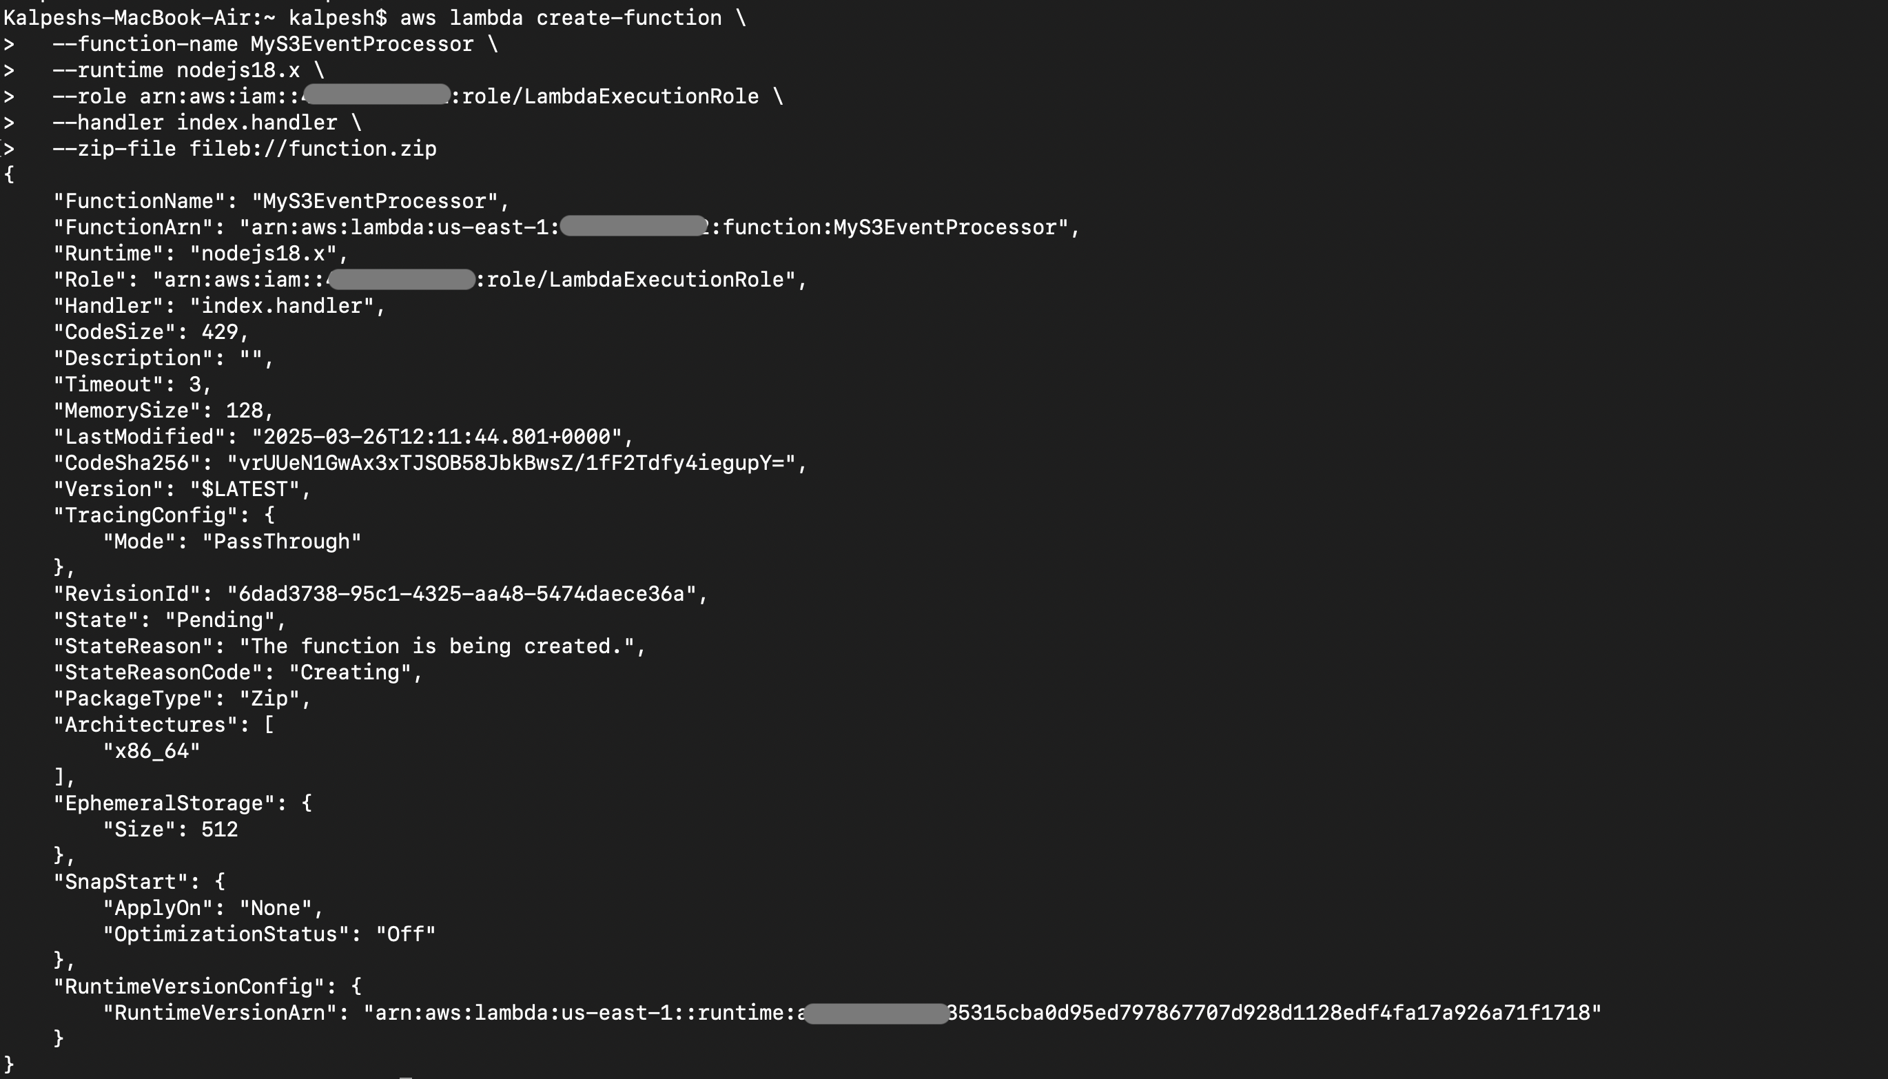Click the --runtime nodejs18.x argument

tap(188, 70)
